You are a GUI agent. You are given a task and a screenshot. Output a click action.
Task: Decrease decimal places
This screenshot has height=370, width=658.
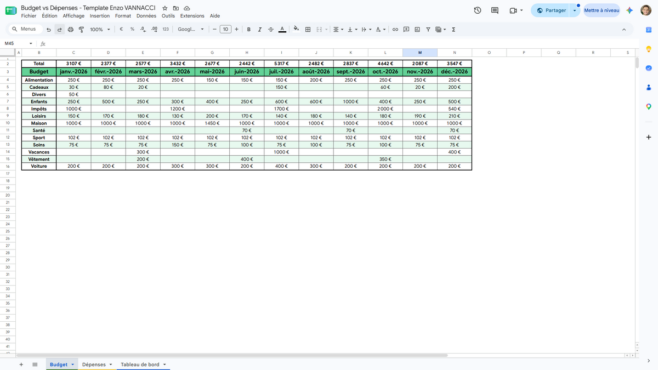143,30
